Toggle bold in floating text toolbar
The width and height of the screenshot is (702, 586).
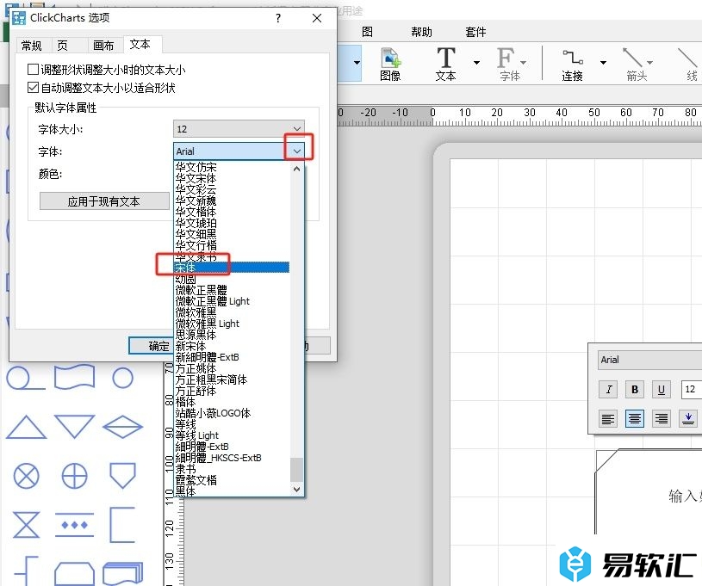(x=635, y=389)
